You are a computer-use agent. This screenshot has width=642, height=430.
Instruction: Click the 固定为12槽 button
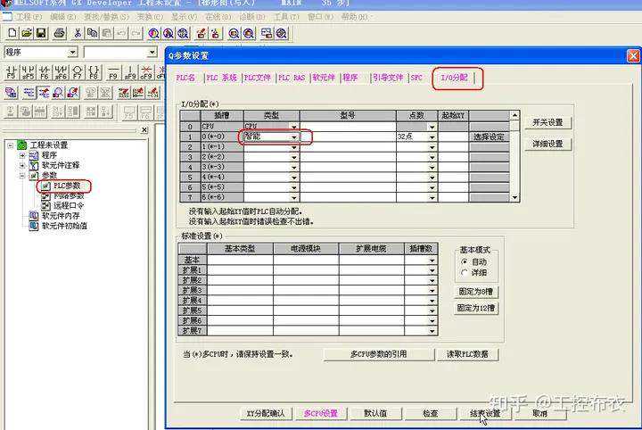[x=476, y=308]
